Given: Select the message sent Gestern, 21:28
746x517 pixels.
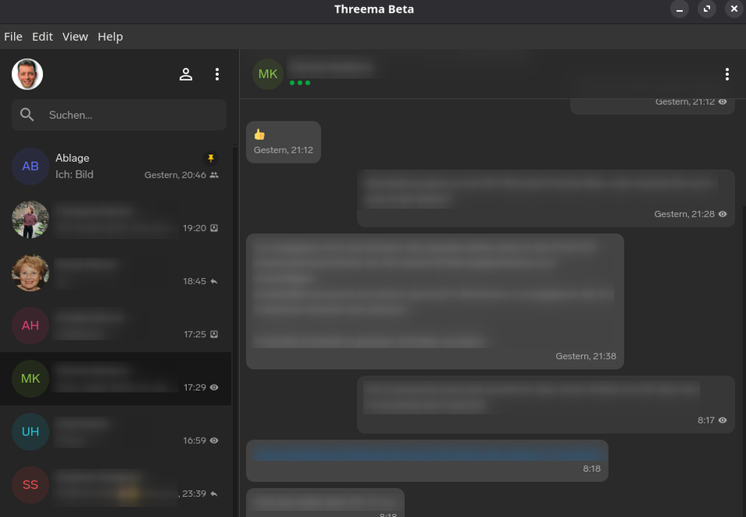Looking at the screenshot, I should coord(546,199).
